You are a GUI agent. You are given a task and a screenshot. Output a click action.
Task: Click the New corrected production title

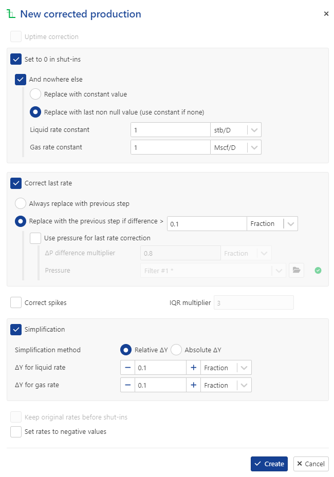click(80, 14)
